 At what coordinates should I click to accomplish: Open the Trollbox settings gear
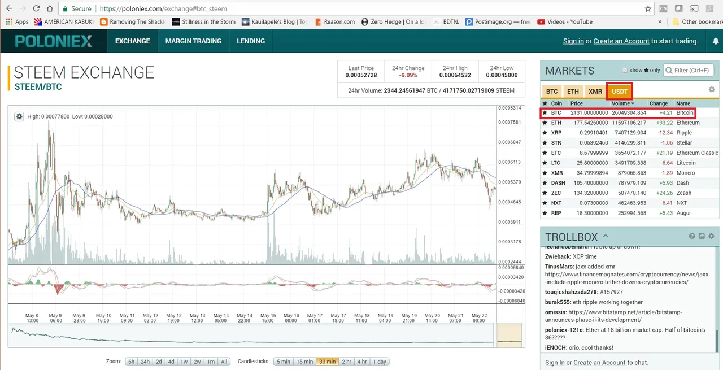(x=711, y=236)
